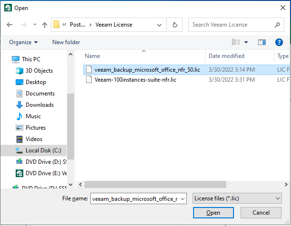Viewport: 291px width, 226px height.
Task: Select Music folder in sidebar
Action: (33, 116)
